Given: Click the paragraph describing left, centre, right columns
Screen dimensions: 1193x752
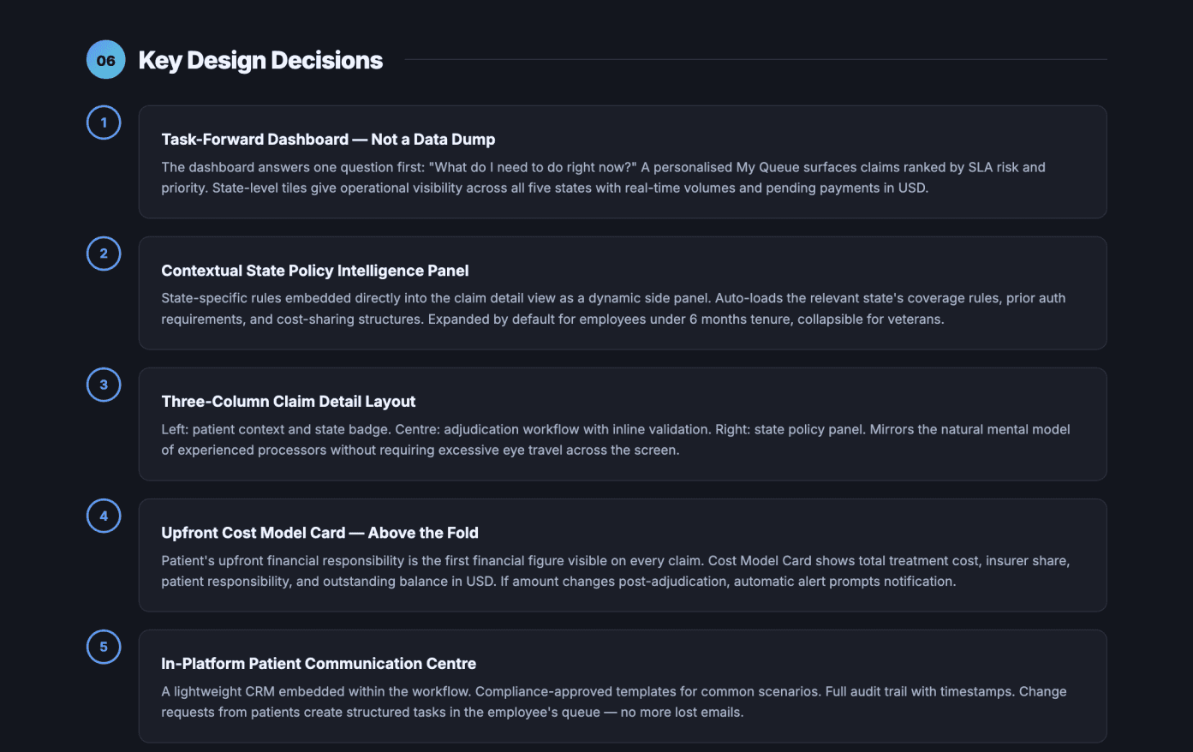Looking at the screenshot, I should pos(616,439).
